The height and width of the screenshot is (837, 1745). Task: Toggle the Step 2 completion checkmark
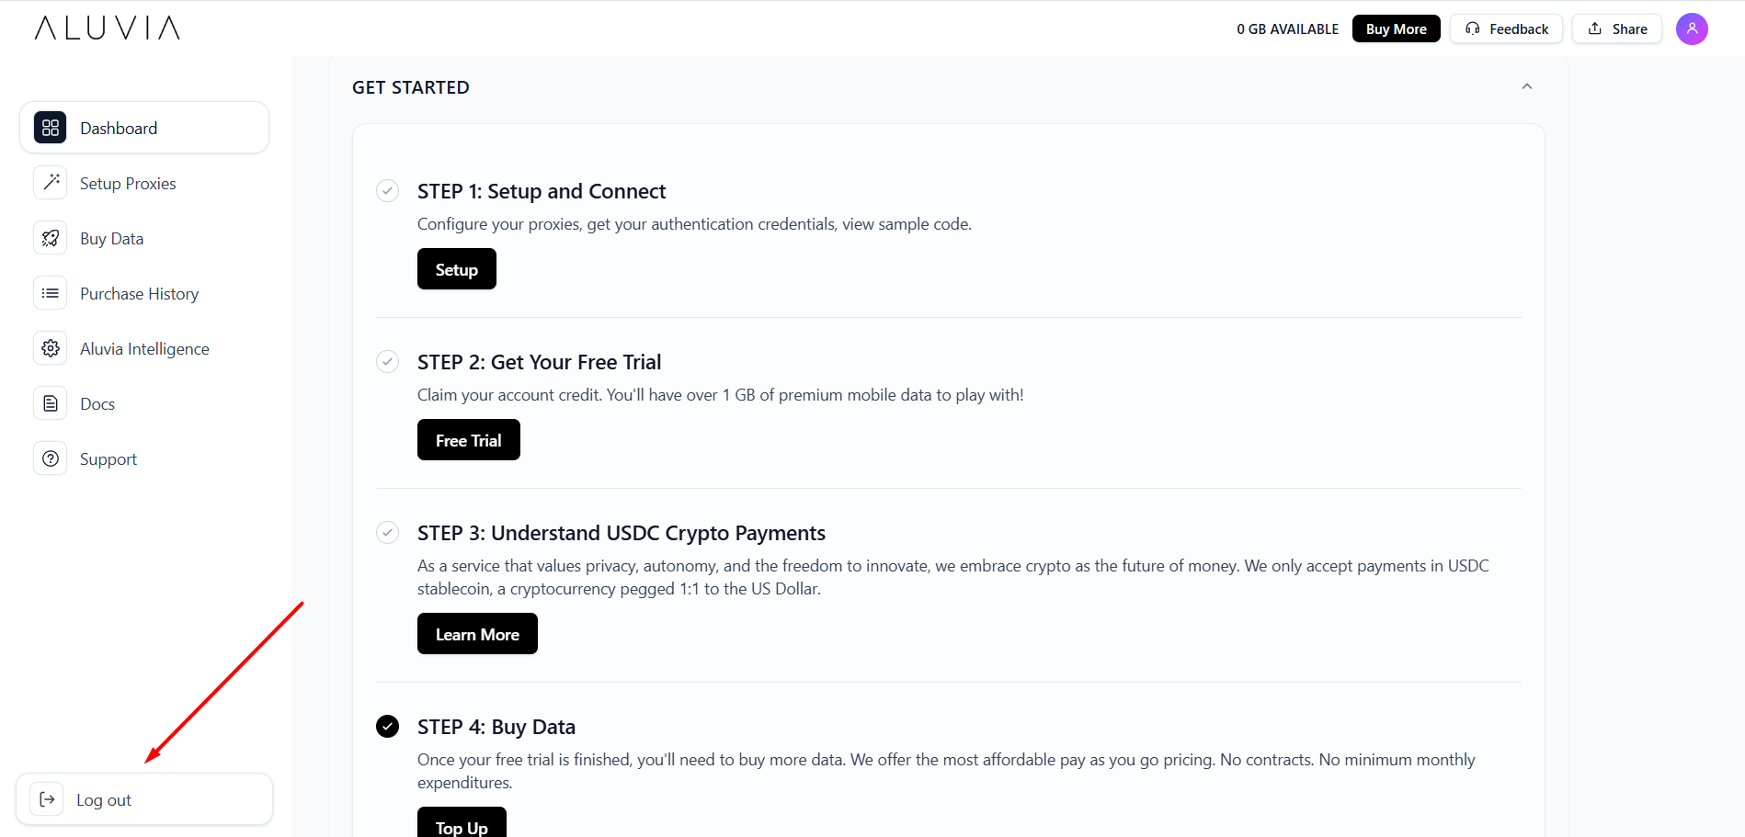(388, 362)
